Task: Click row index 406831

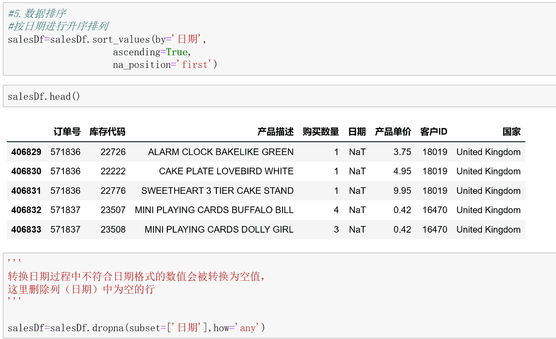Action: (x=26, y=191)
